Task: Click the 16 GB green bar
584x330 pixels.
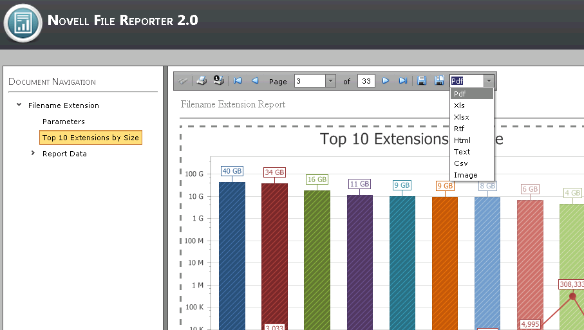Action: (317, 261)
